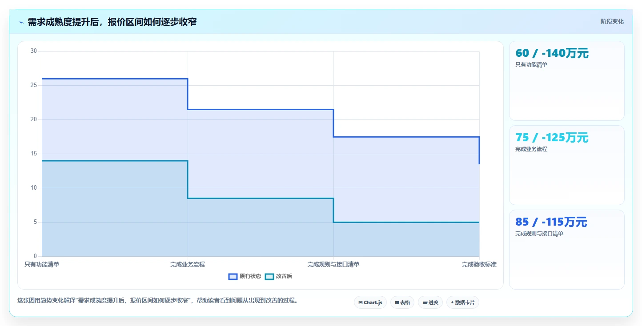This screenshot has width=642, height=326.
Task: Open the 75 / -125万元 card
Action: [567, 165]
